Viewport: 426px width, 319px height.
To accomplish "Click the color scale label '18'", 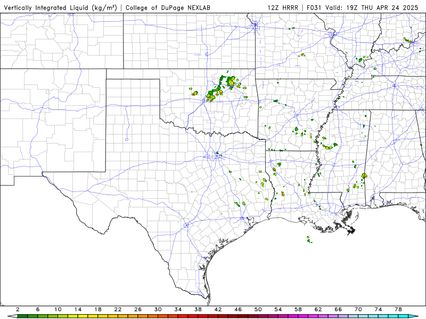I will pyautogui.click(x=98, y=309).
